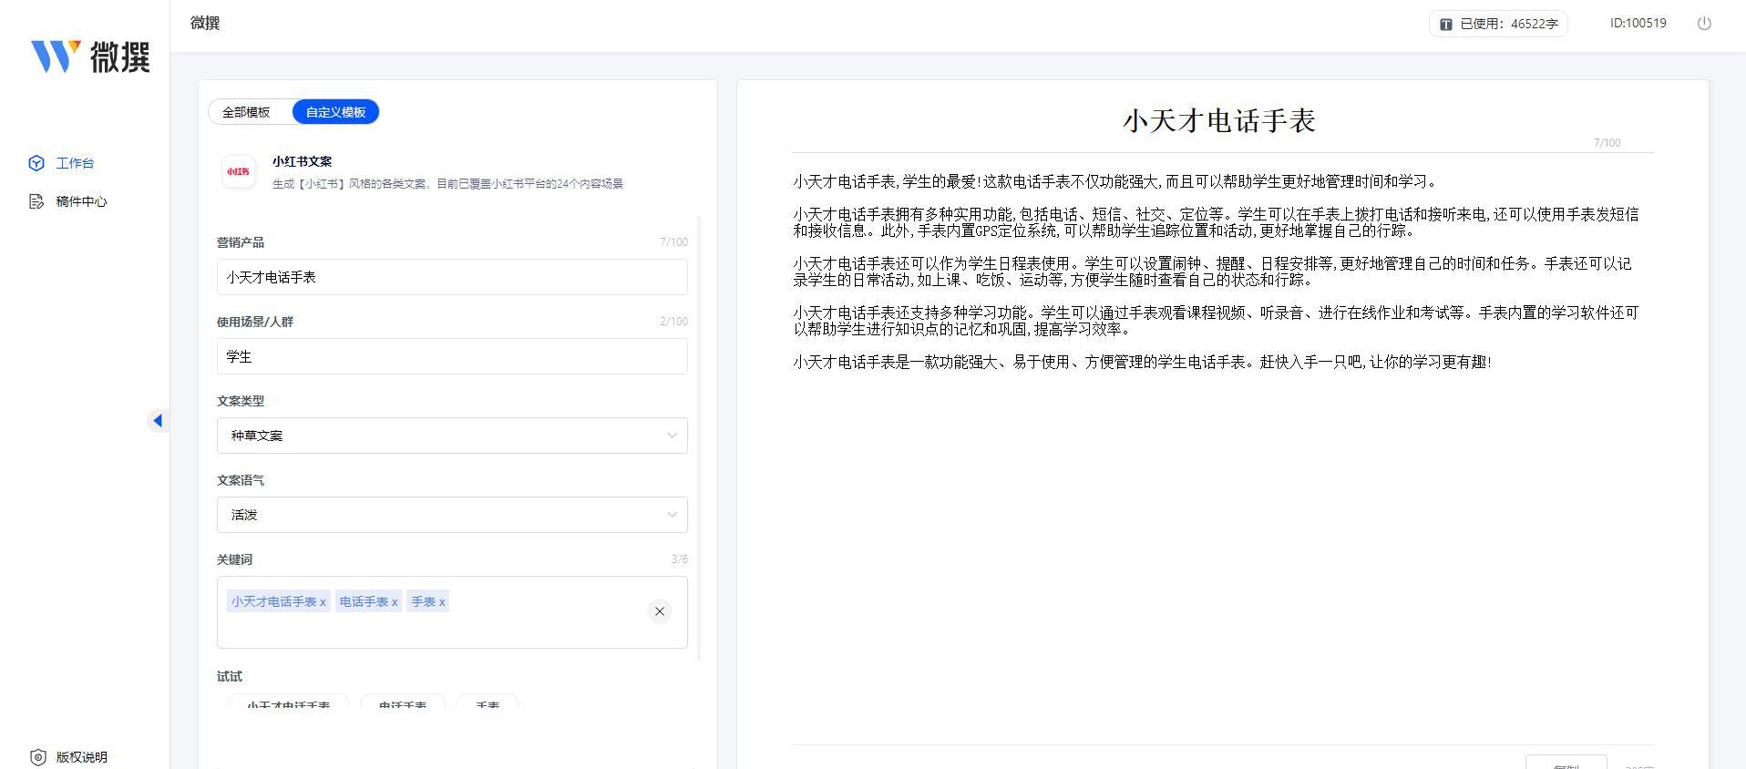1746x769 pixels.
Task: Click the 使用场景/人群 input field
Action: (x=452, y=356)
